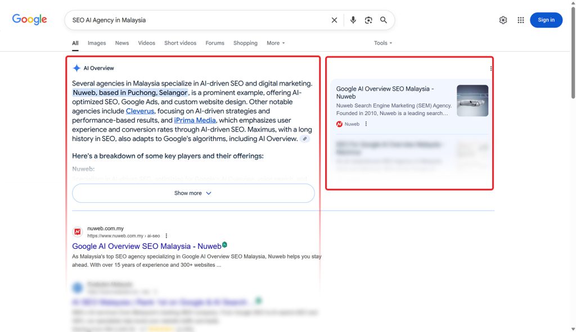Open Google Lens image search icon
The width and height of the screenshot is (576, 332).
click(368, 20)
